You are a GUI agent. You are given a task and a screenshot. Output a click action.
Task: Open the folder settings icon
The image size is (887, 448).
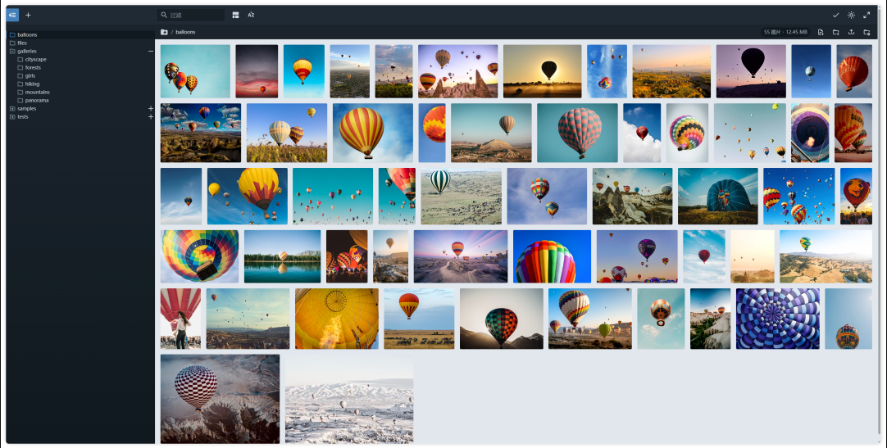pos(866,32)
